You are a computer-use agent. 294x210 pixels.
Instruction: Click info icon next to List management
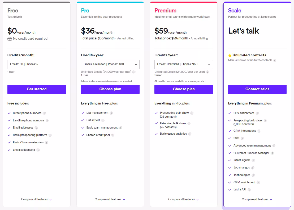pyautogui.click(x=111, y=113)
